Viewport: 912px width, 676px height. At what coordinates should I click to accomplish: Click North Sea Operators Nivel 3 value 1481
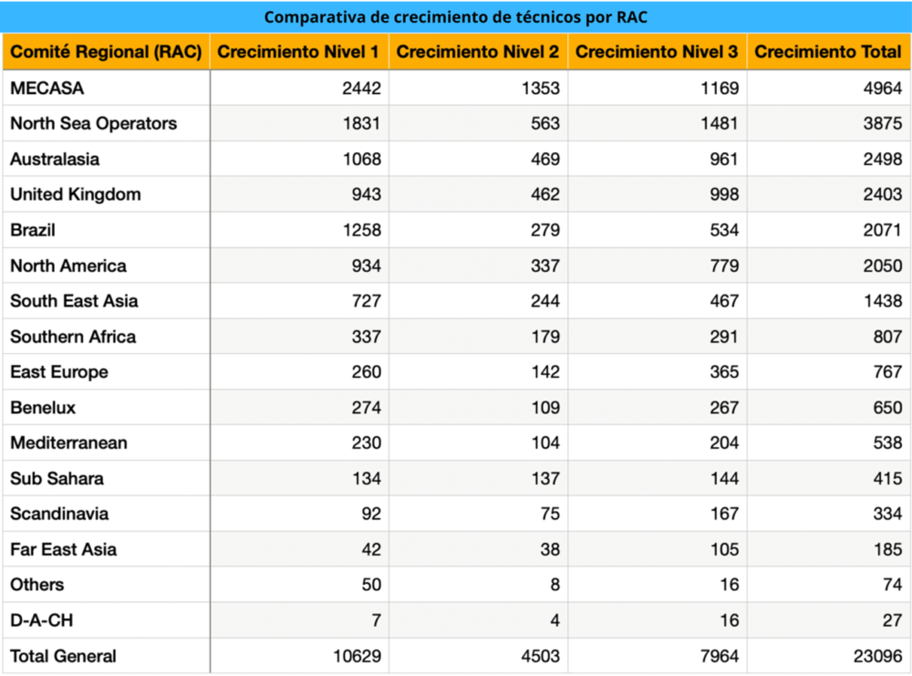pos(720,123)
